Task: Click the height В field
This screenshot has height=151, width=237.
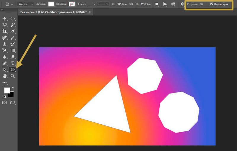Action: click(145, 4)
